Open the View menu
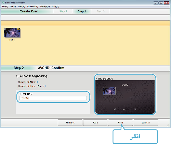This screenshot has width=171, height=144. [x=21, y=7]
